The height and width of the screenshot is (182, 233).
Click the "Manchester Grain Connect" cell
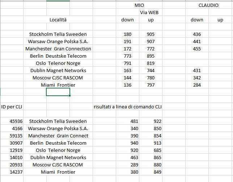coord(58,136)
